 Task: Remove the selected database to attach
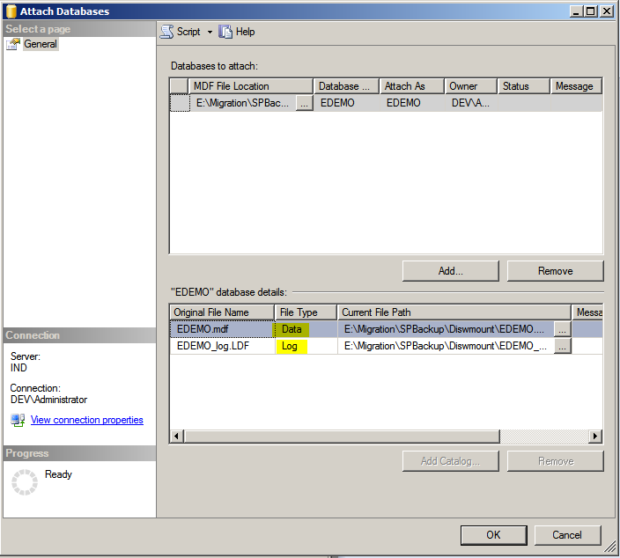tap(555, 271)
